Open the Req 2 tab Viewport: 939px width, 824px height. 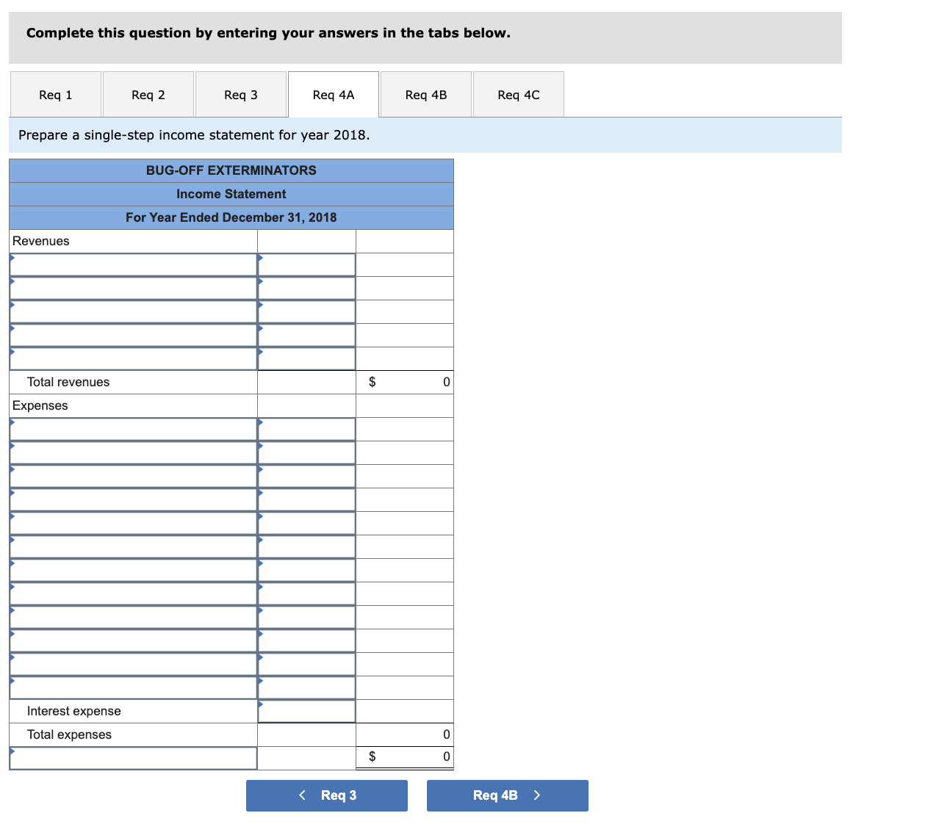(x=148, y=95)
